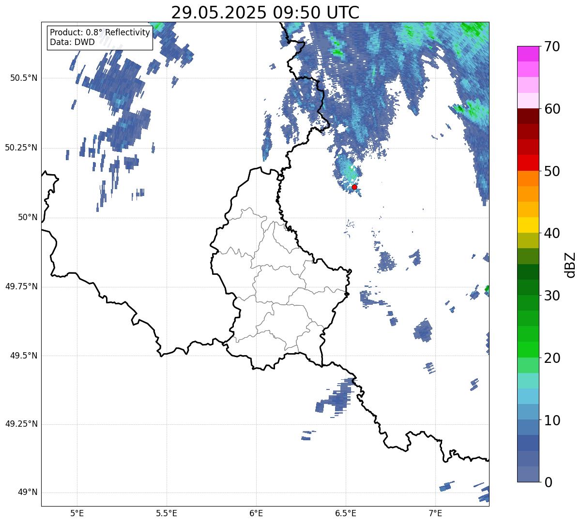Click the bright red swatch at 50 dBZ
Viewport: 582px width, 523px height.
[x=528, y=163]
